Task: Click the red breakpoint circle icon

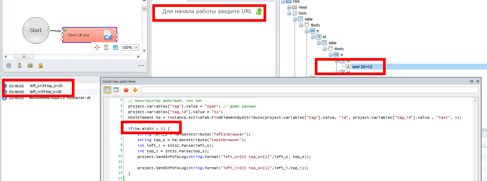Action: click(x=126, y=90)
